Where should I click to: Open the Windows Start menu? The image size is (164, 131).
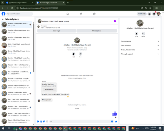(3, 128)
